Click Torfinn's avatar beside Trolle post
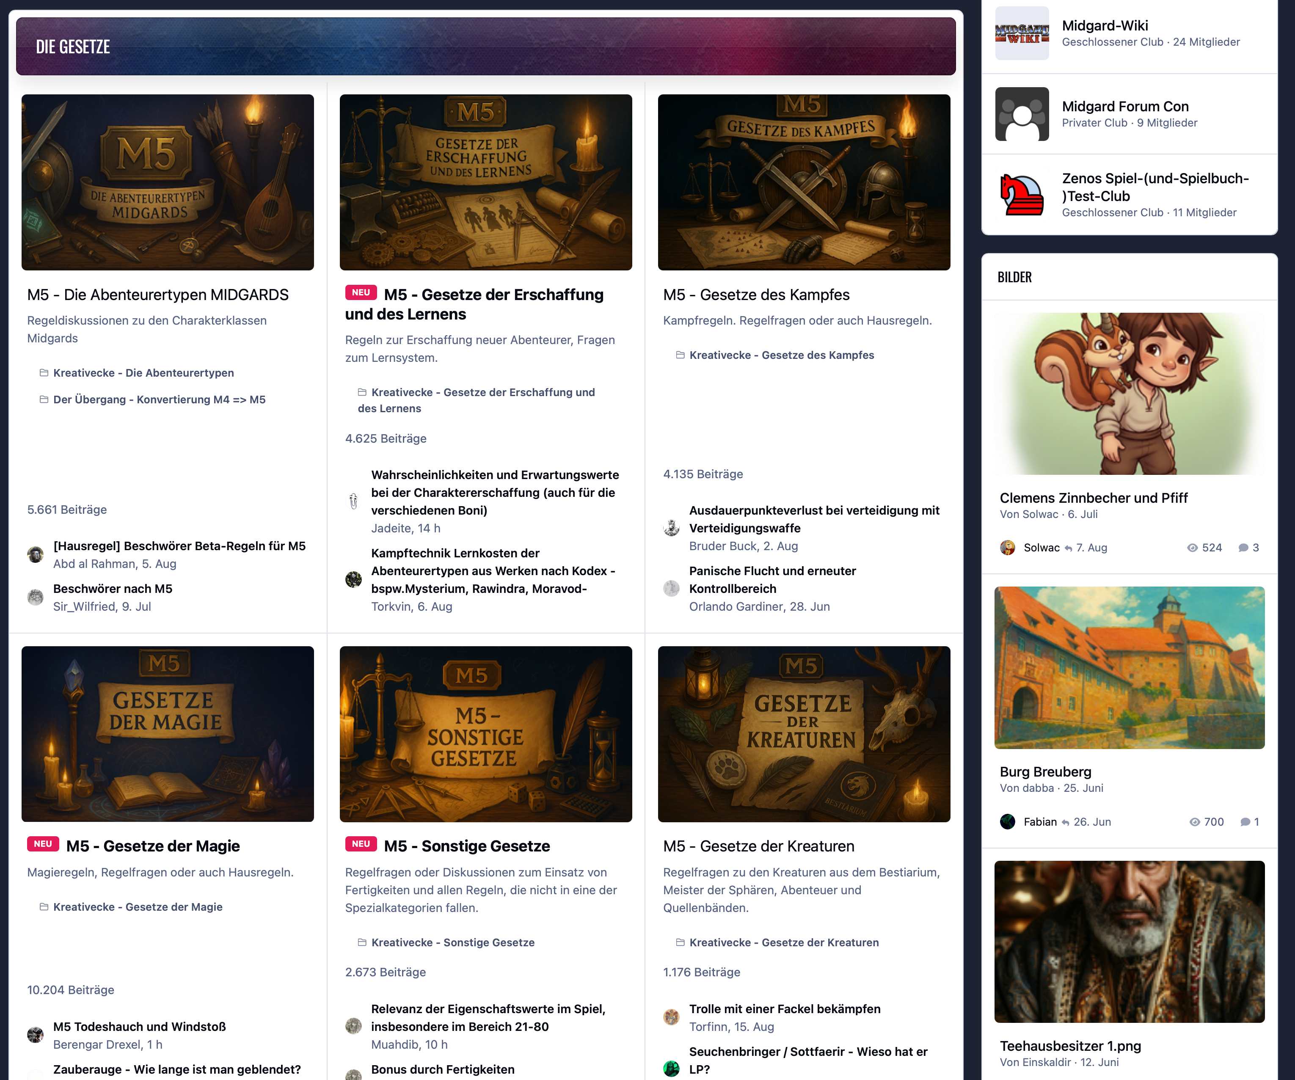 [672, 1017]
